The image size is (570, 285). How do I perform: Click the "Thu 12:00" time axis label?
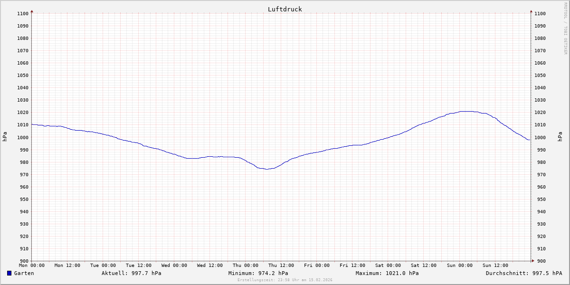[281, 266]
